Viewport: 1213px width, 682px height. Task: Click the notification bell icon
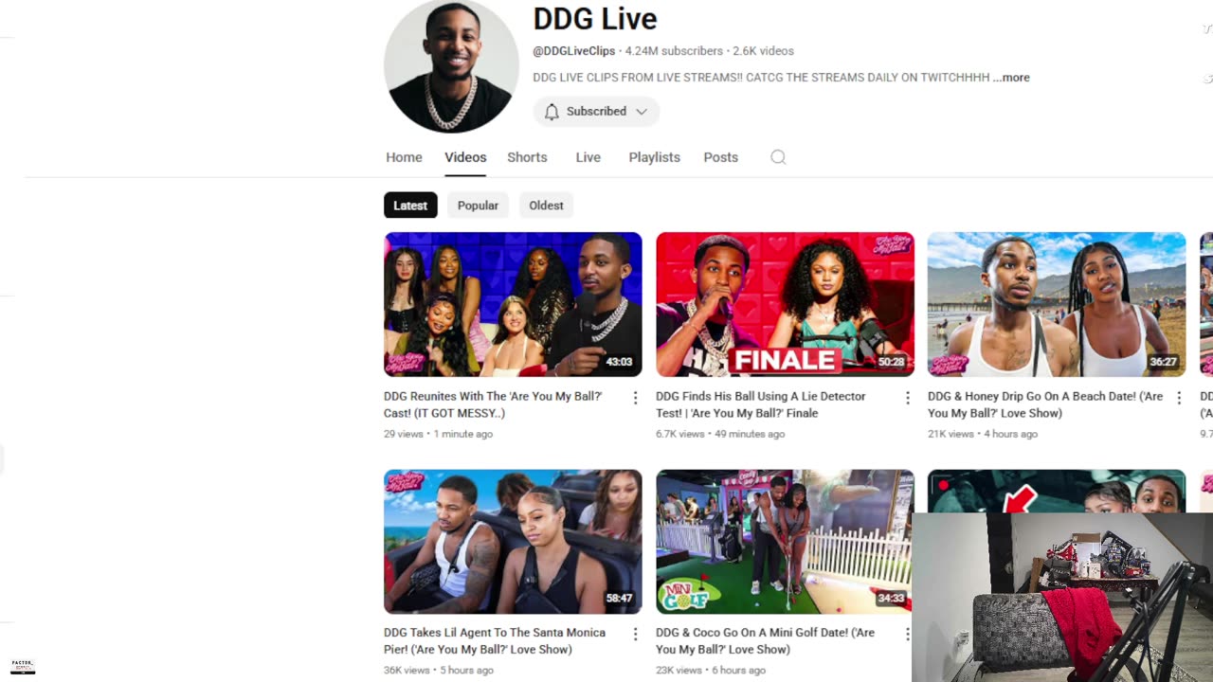coord(552,112)
